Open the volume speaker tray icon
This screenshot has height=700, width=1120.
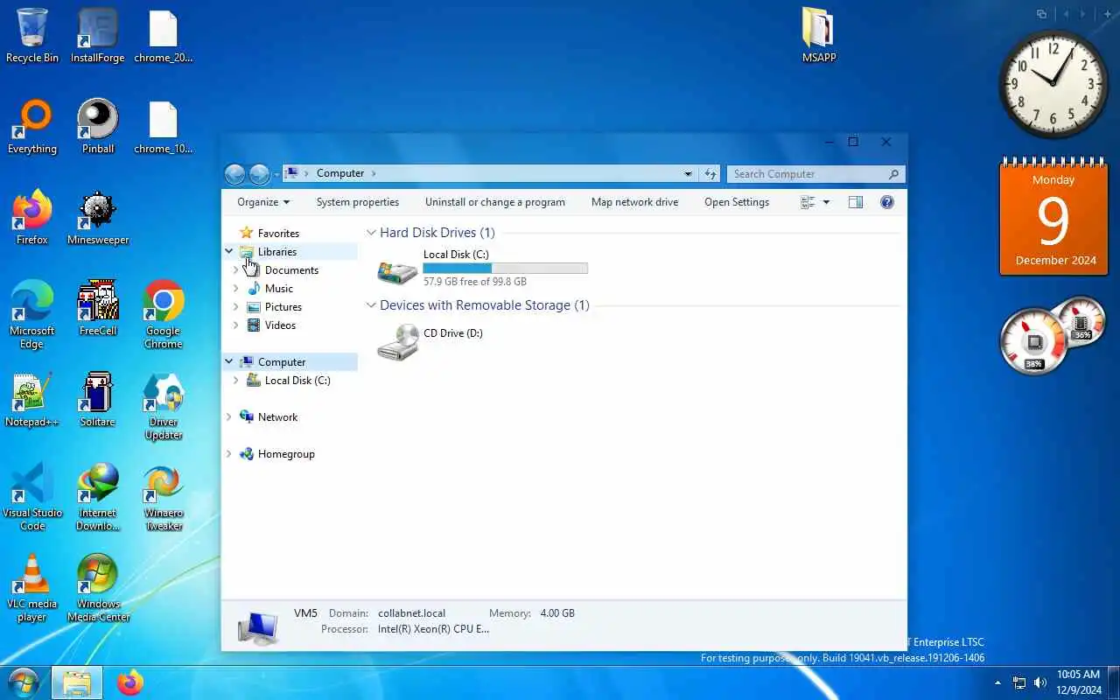(x=1040, y=682)
